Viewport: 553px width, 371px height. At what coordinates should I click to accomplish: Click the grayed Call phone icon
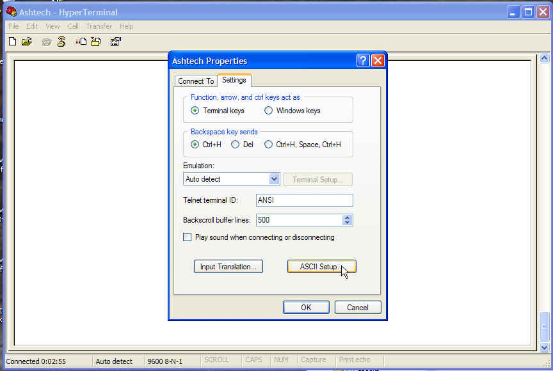[46, 42]
